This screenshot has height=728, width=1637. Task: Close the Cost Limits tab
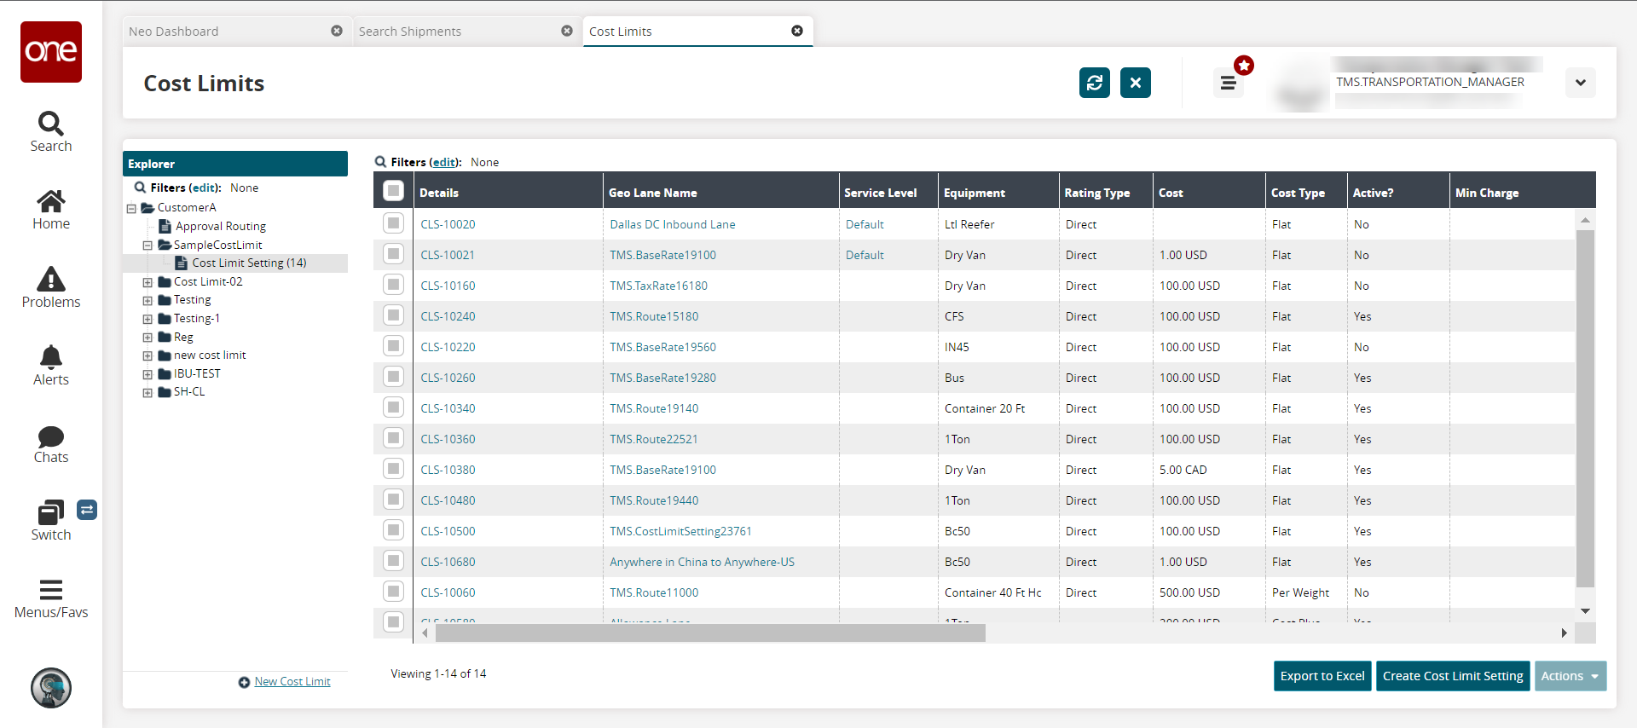tap(797, 31)
